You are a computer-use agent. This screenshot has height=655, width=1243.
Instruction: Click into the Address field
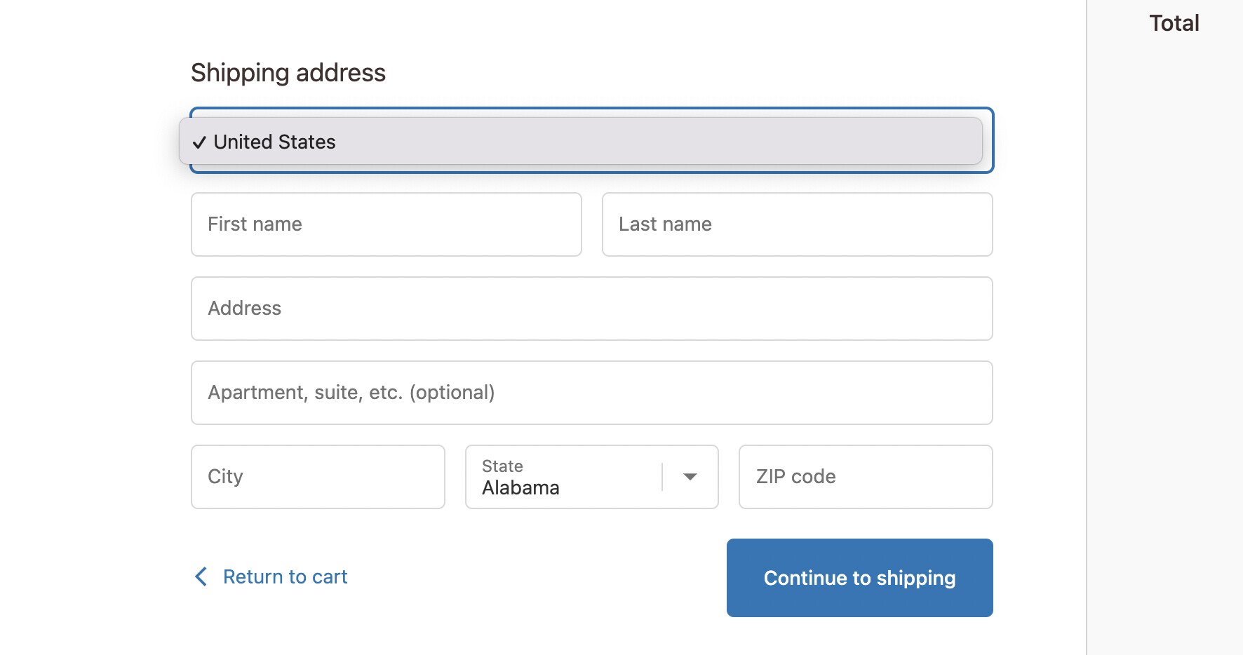[591, 309]
